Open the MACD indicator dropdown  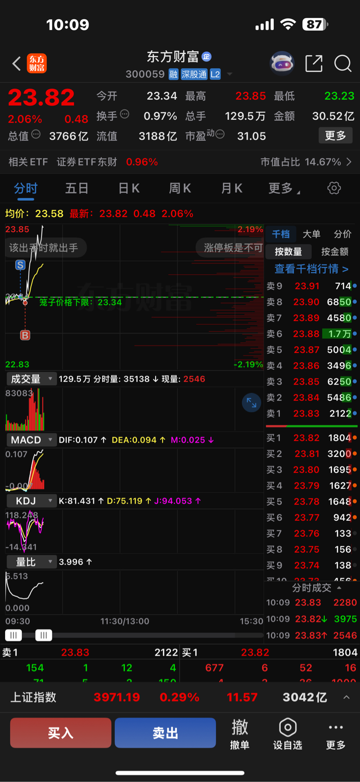(x=31, y=440)
